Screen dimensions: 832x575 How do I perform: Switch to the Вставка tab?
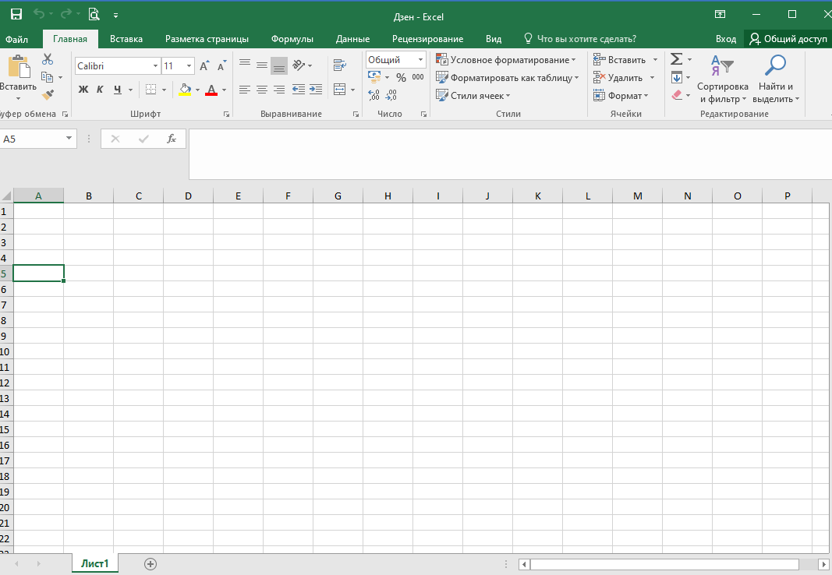pos(126,39)
